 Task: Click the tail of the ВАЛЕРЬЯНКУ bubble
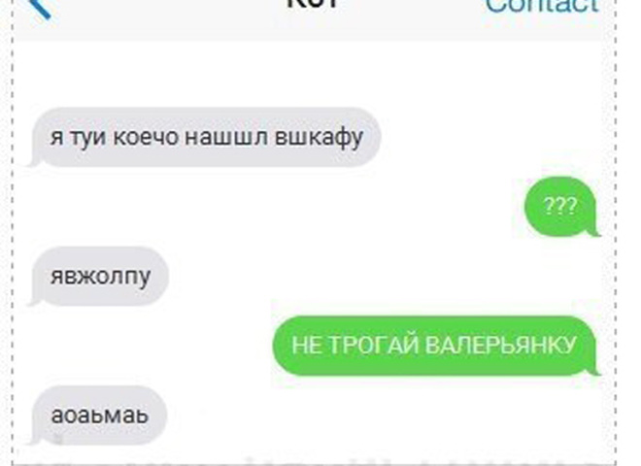point(593,370)
